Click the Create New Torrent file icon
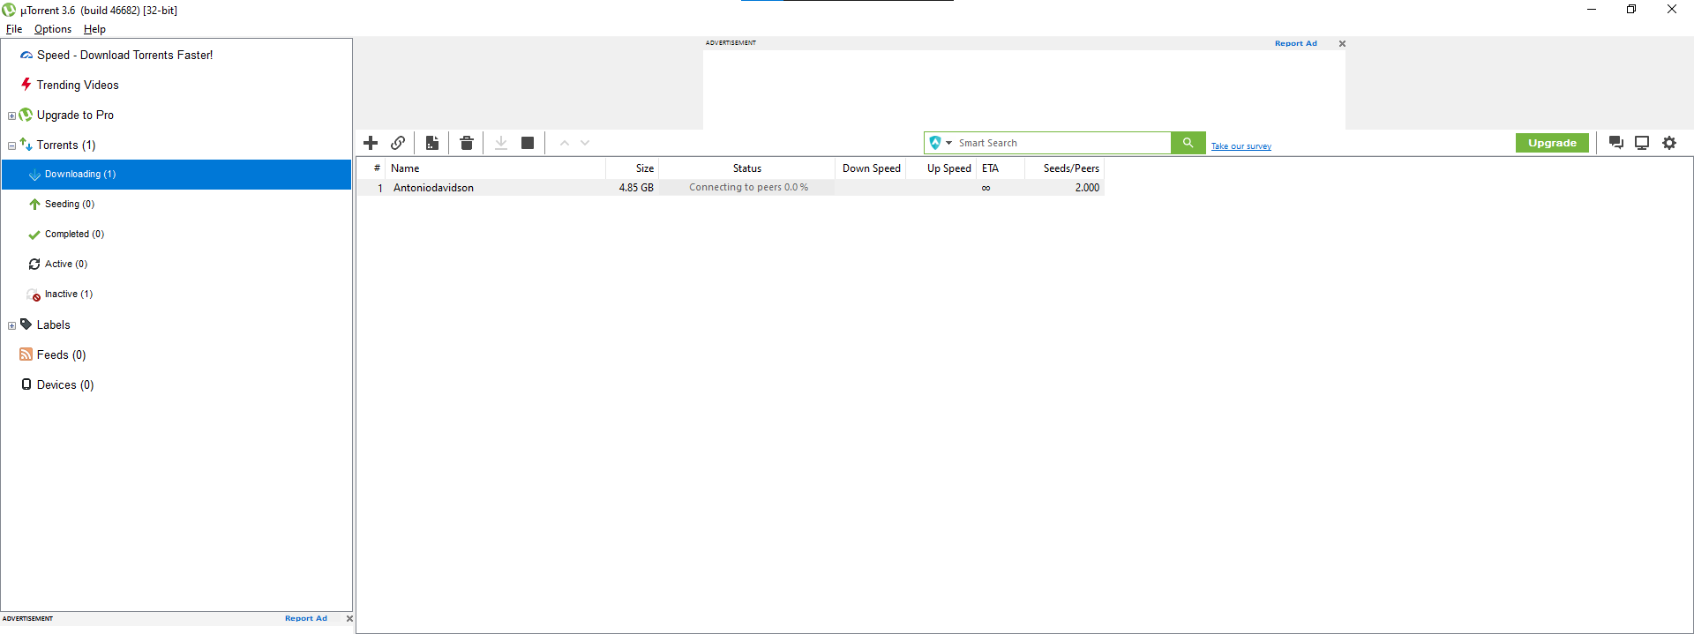This screenshot has height=634, width=1694. [432, 143]
